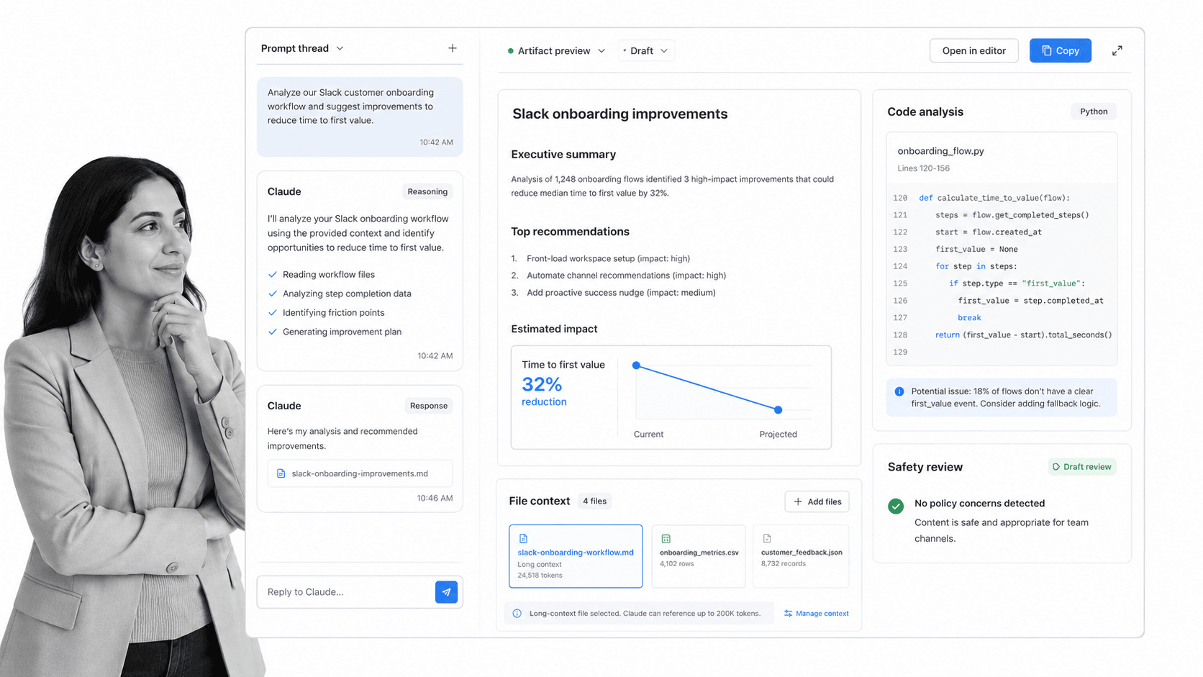Screen dimensions: 1203x677
Task: Click checkmark beside Identifying friction points
Action: coord(273,312)
